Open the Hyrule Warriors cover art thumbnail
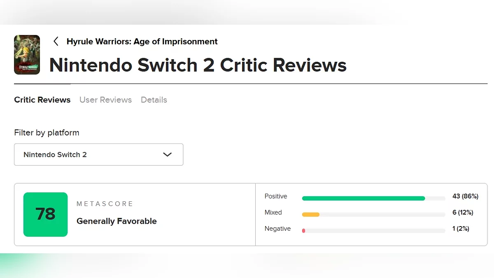 [x=27, y=55]
